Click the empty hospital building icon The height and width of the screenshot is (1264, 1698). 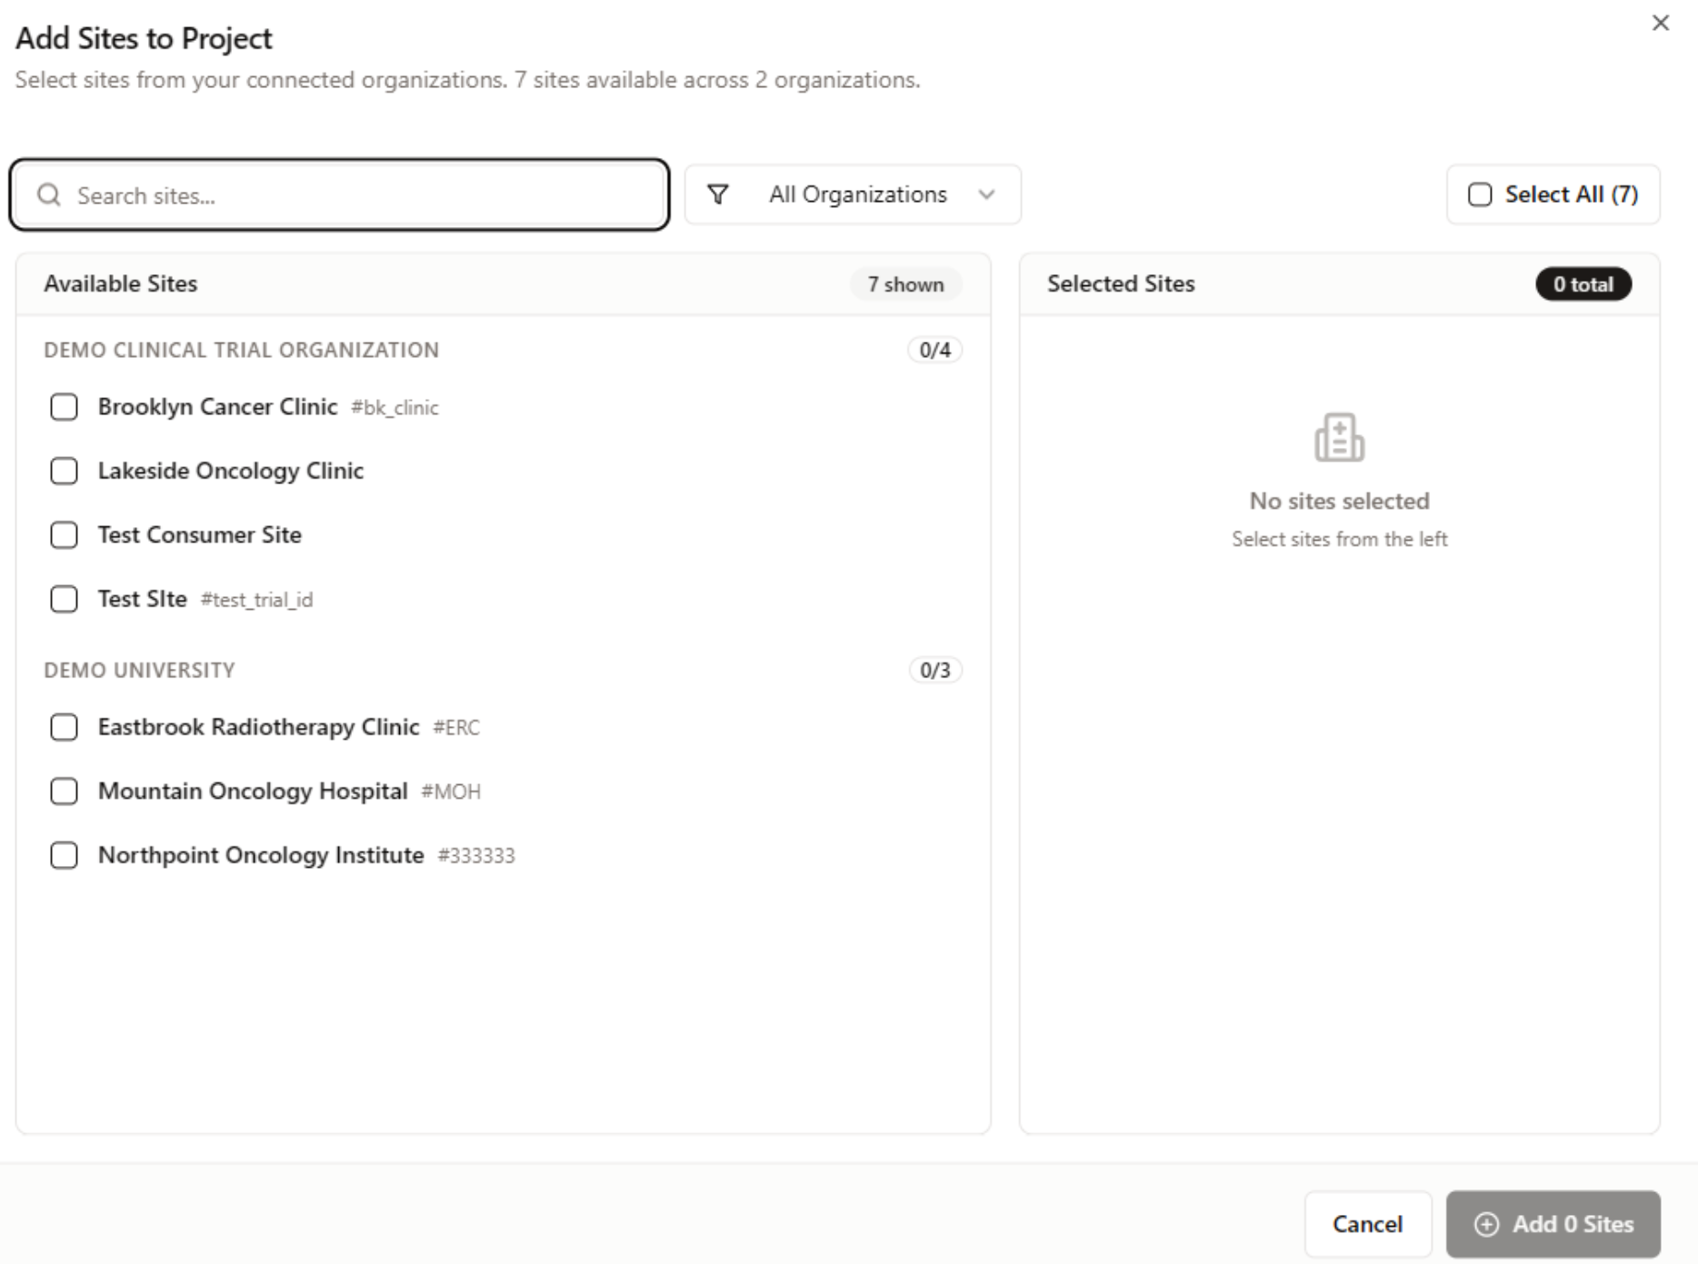coord(1339,438)
